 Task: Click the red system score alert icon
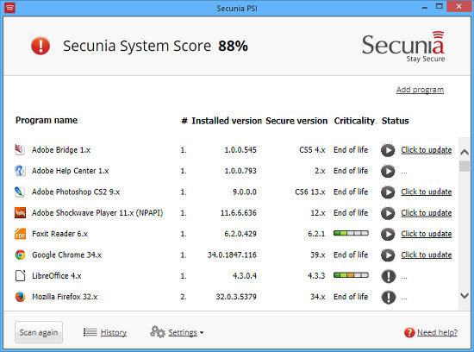click(41, 46)
